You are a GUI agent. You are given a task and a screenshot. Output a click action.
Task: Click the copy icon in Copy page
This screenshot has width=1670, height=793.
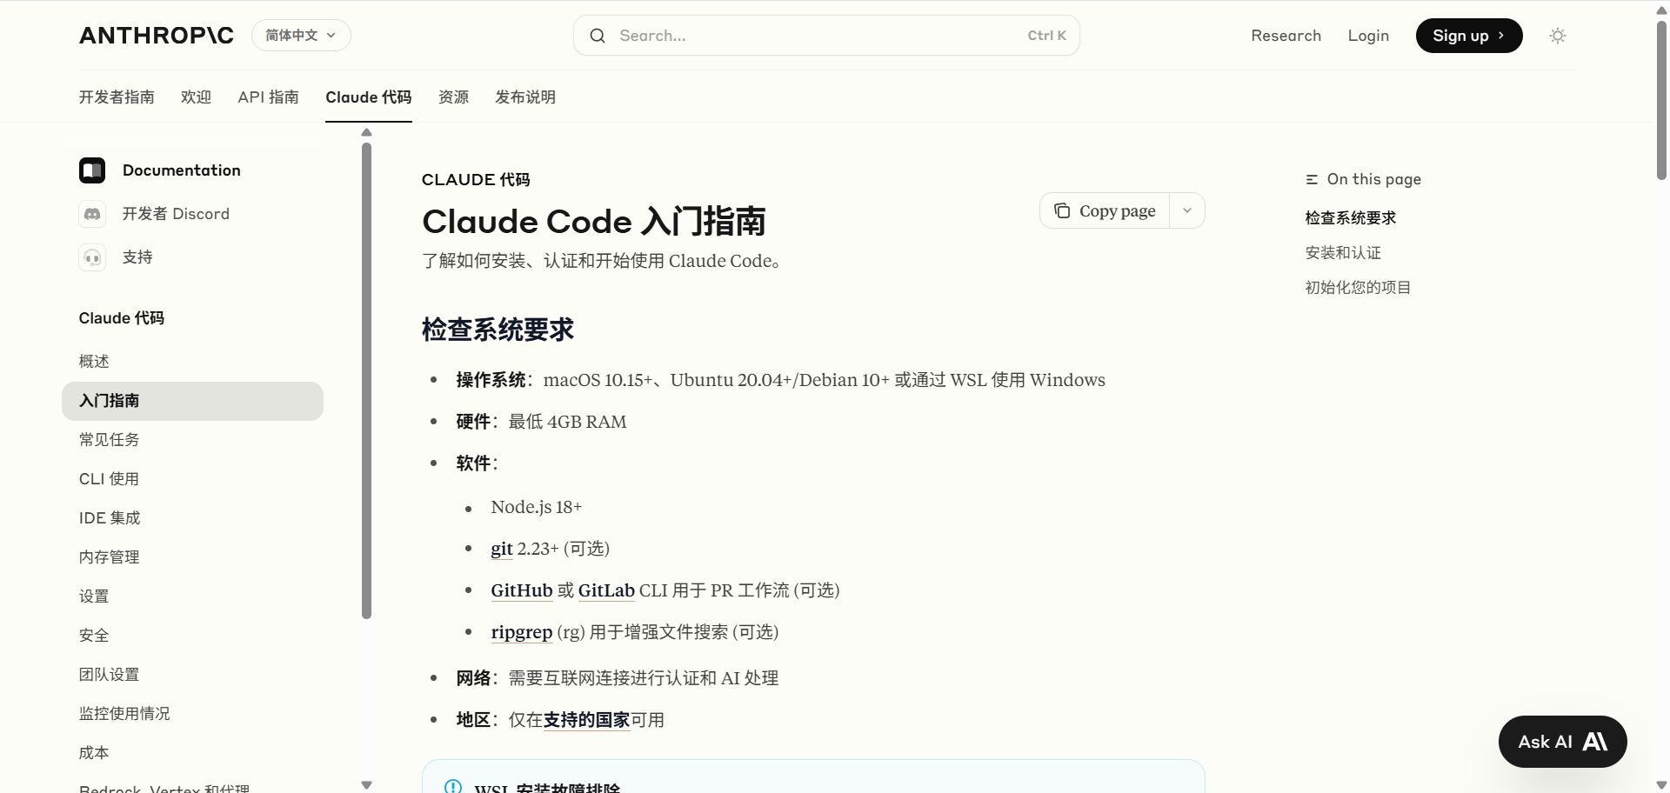pos(1062,211)
